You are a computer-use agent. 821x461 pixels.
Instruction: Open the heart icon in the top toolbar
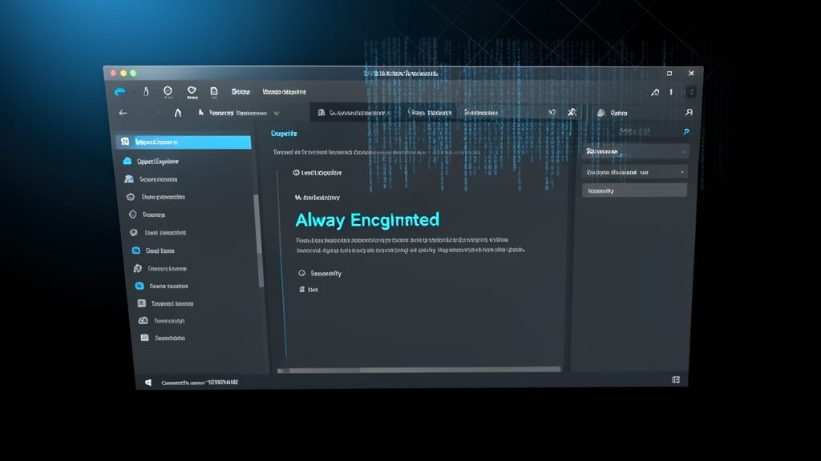[192, 91]
